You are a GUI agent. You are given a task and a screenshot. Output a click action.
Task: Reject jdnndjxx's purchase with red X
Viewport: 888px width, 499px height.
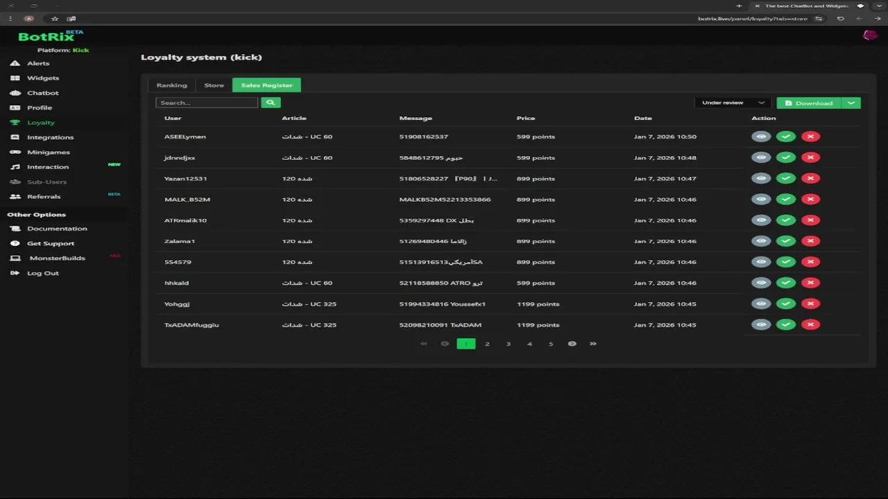pos(810,157)
